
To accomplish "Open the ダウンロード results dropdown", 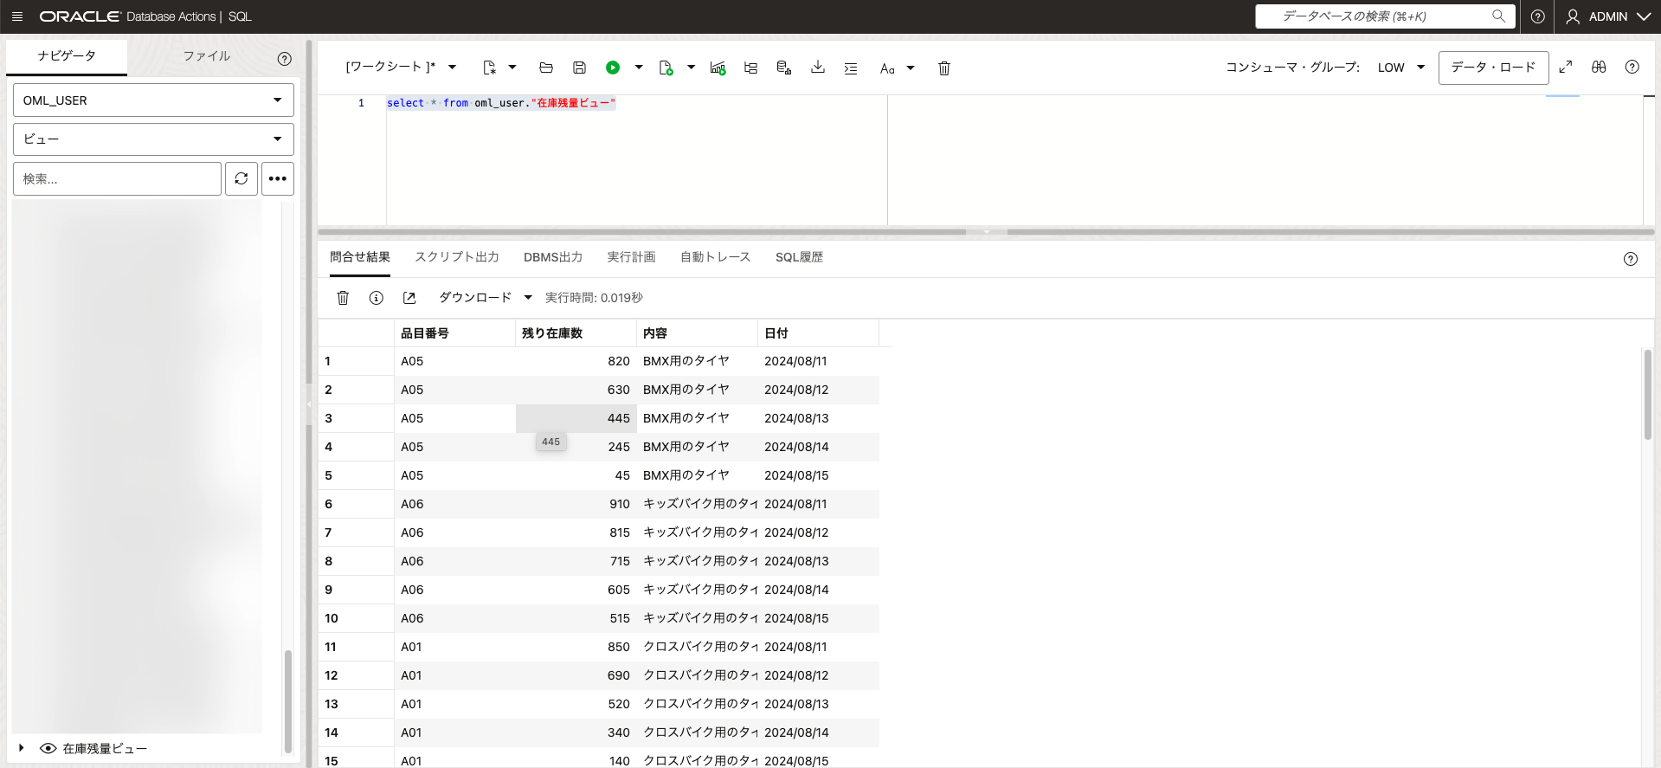I will 486,298.
